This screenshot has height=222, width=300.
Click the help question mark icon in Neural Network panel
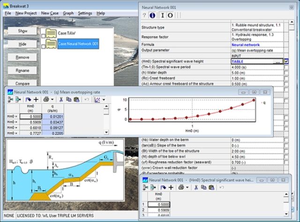click(x=144, y=15)
